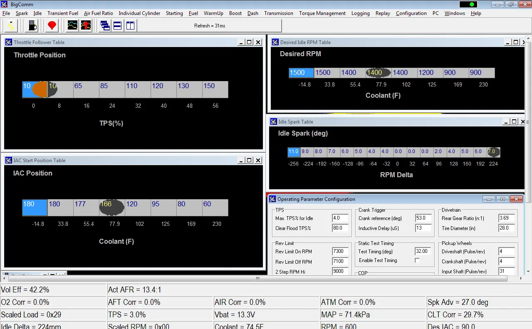Select Idle Spark cell with value 9.0

[307, 152]
